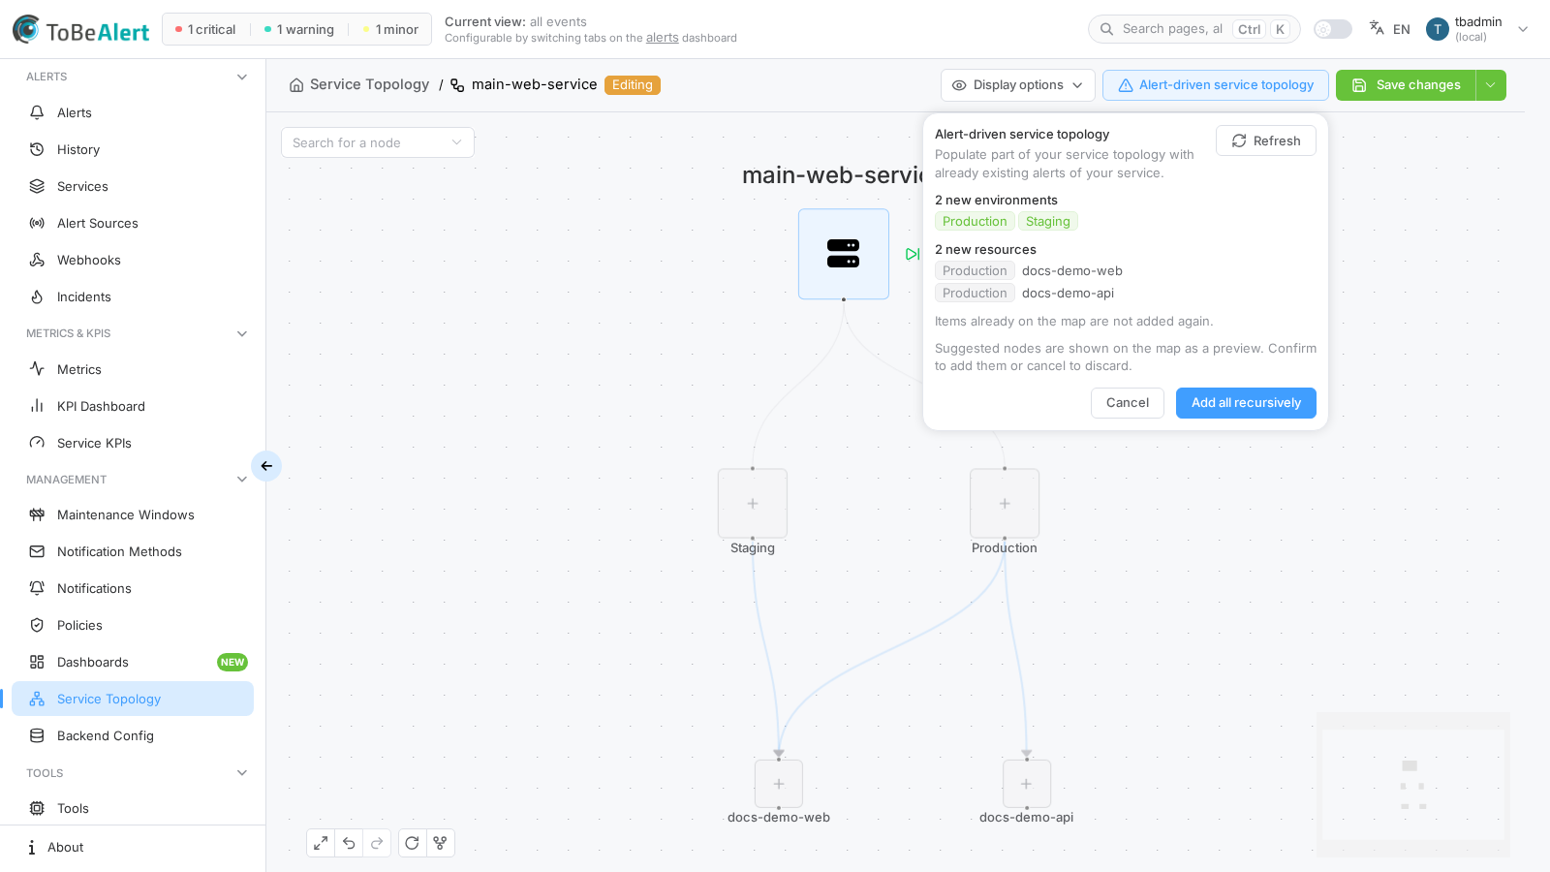Open KPI Dashboard page

(133, 406)
